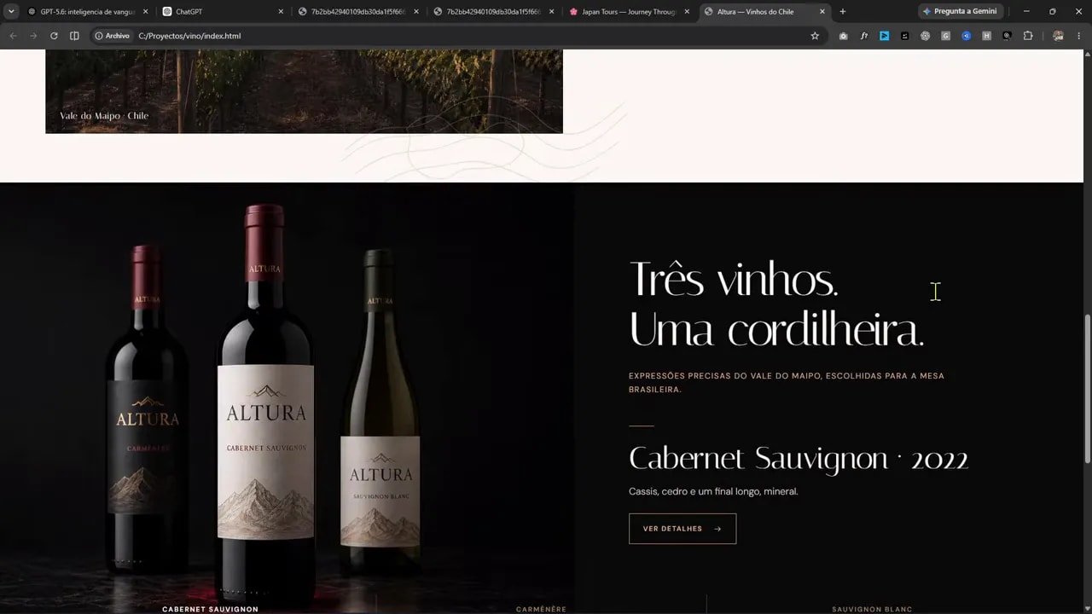Open the gray 'H' extension icon
1092x614 pixels.
[x=986, y=36]
